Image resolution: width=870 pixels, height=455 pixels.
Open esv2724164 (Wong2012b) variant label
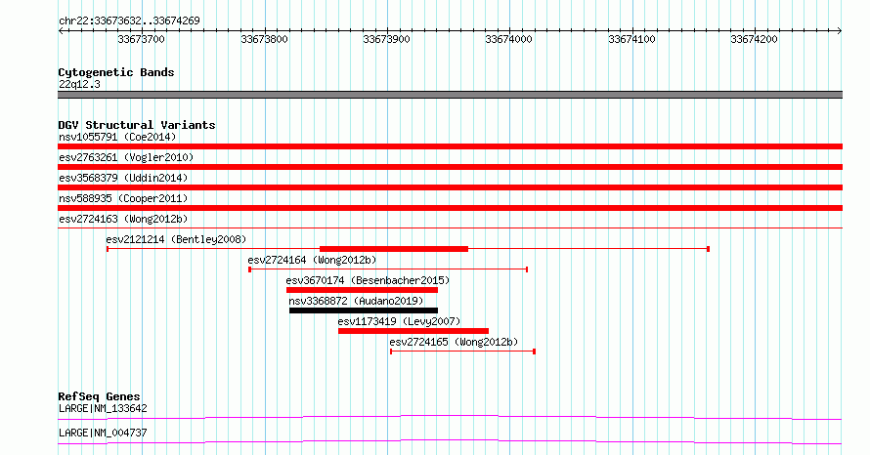pyautogui.click(x=313, y=260)
